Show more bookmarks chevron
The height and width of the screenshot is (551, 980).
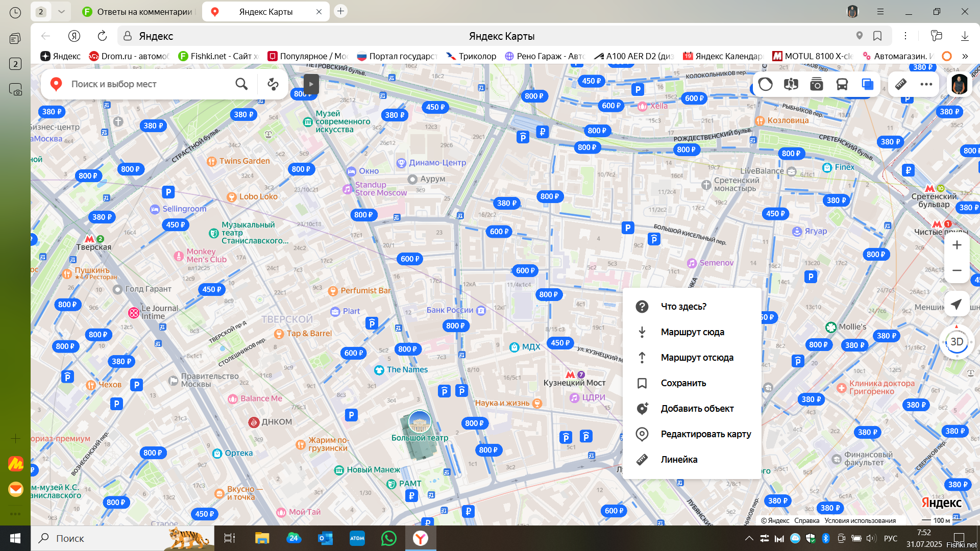tap(965, 56)
